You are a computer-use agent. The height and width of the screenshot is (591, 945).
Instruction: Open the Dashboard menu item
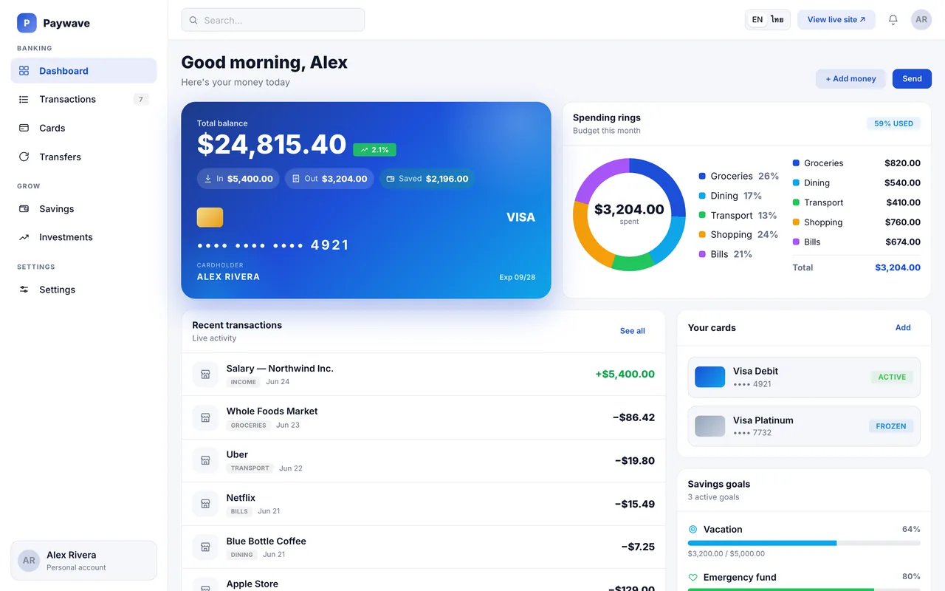[x=83, y=71]
